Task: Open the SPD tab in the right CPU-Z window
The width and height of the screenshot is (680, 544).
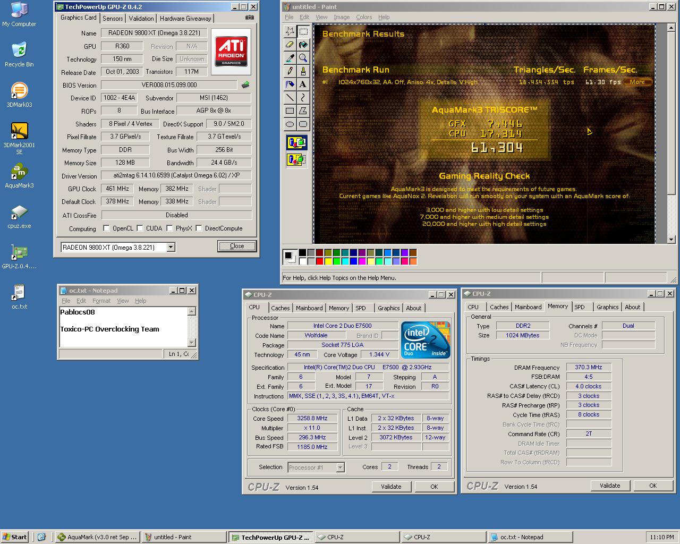Action: (x=580, y=307)
